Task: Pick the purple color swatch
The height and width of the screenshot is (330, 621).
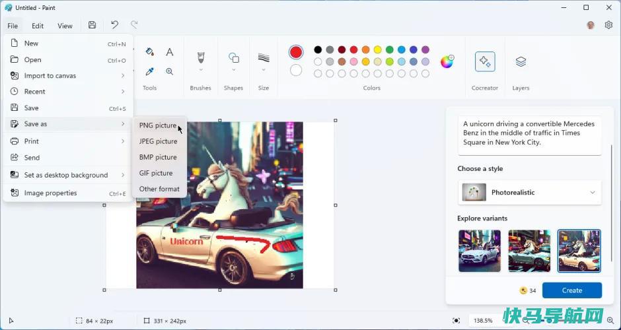Action: [x=425, y=49]
